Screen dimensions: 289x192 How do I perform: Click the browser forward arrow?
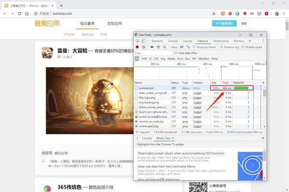pyautogui.click(x=12, y=13)
